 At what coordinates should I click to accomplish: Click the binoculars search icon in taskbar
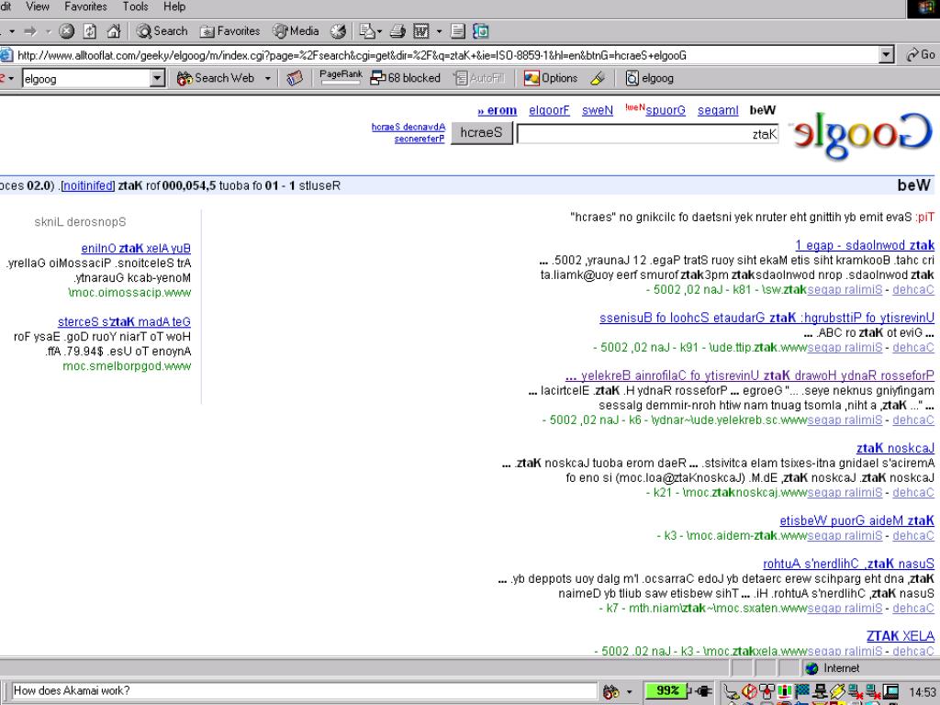coord(610,691)
